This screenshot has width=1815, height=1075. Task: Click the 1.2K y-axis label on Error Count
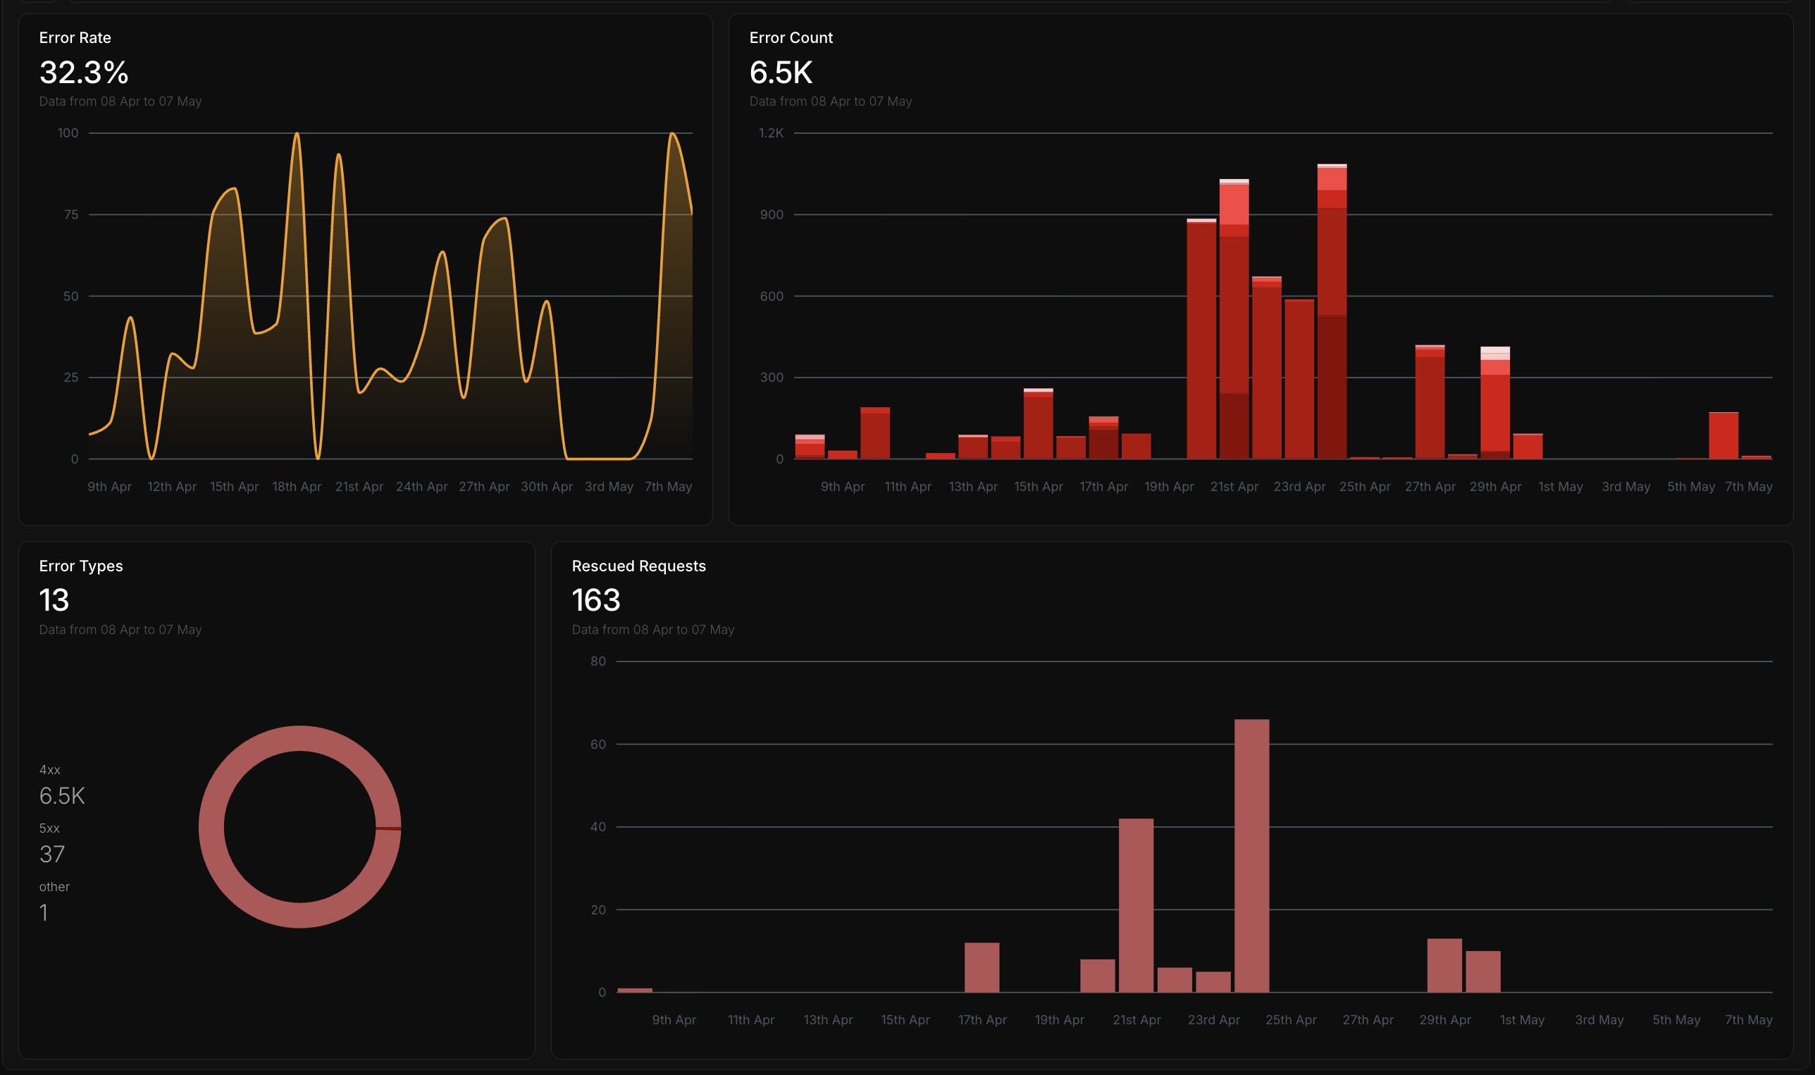(771, 133)
